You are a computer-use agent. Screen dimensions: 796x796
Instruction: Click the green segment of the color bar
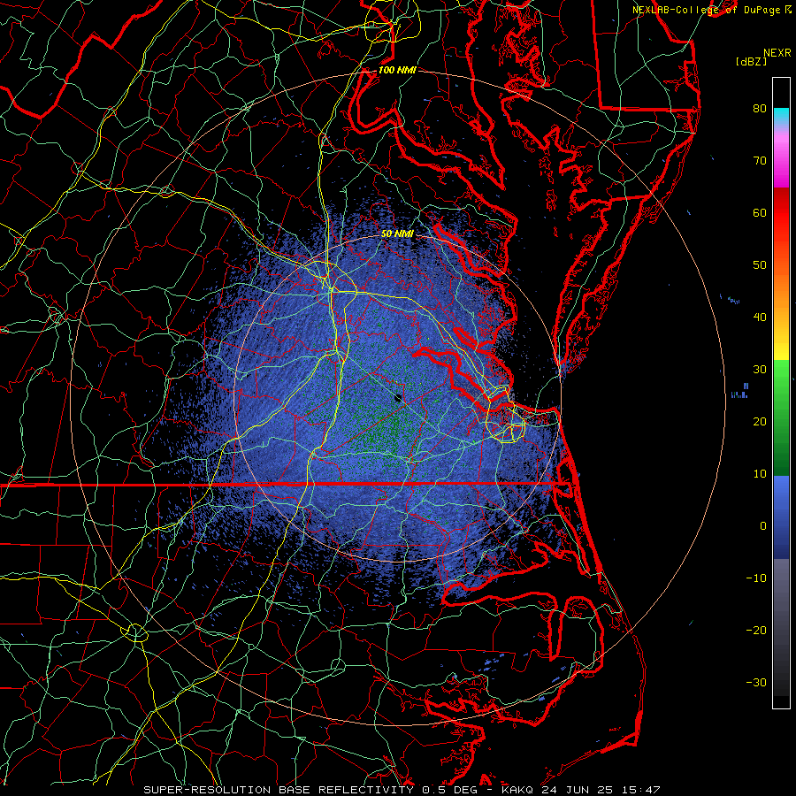[x=781, y=417]
